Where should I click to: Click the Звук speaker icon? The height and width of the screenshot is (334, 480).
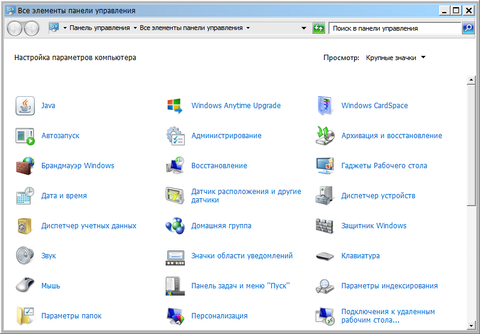click(25, 256)
